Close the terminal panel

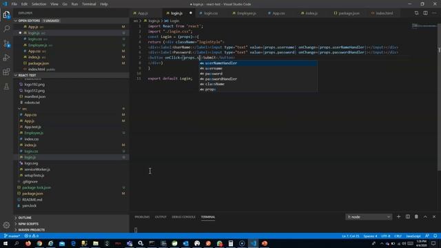434,217
